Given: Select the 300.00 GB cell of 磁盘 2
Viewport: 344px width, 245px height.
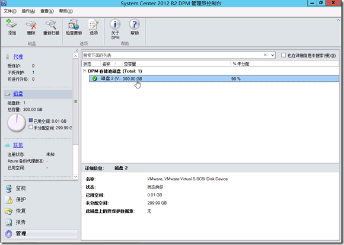Looking at the screenshot, I should pyautogui.click(x=132, y=79).
